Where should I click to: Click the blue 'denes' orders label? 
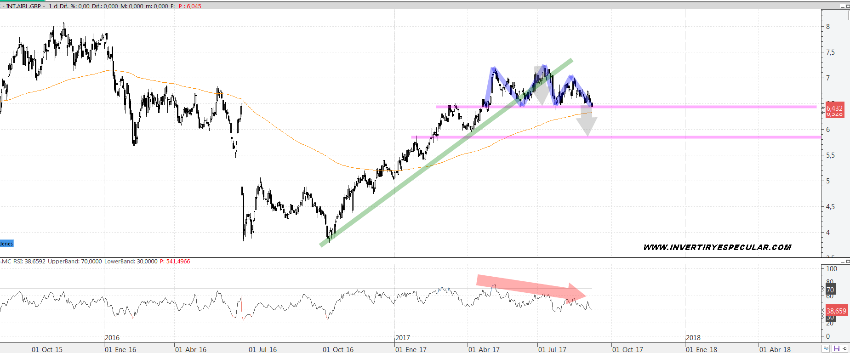(x=6, y=244)
